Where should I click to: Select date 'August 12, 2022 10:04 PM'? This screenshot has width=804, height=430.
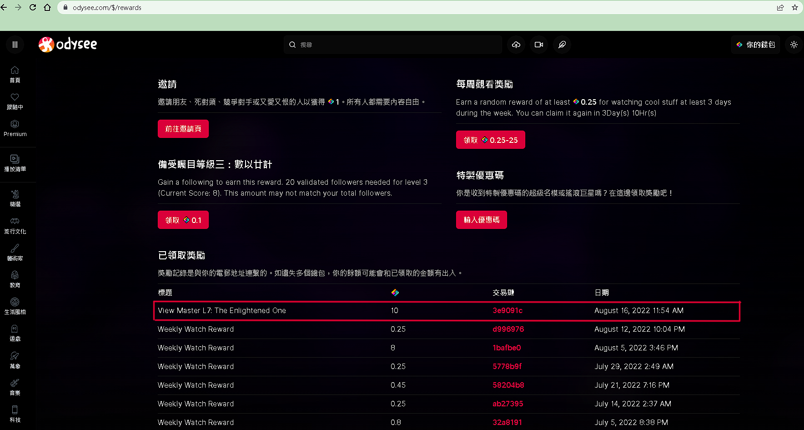pyautogui.click(x=639, y=329)
